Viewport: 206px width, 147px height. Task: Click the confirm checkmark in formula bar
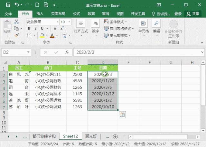56,52
